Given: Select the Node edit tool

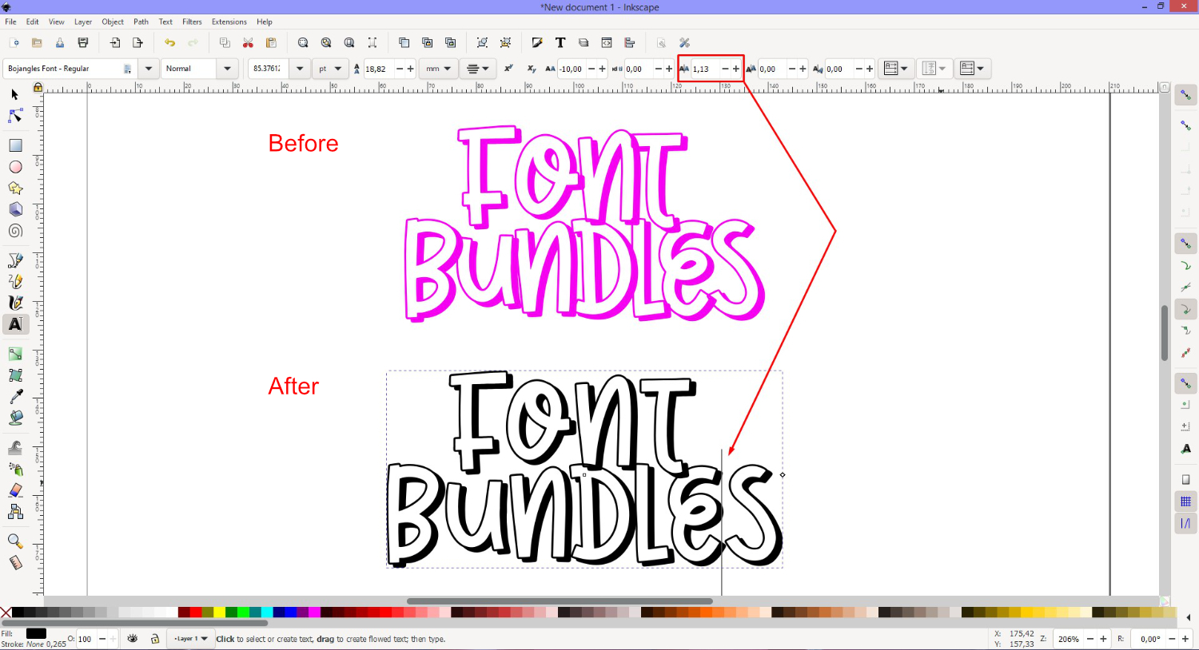Looking at the screenshot, I should (15, 116).
